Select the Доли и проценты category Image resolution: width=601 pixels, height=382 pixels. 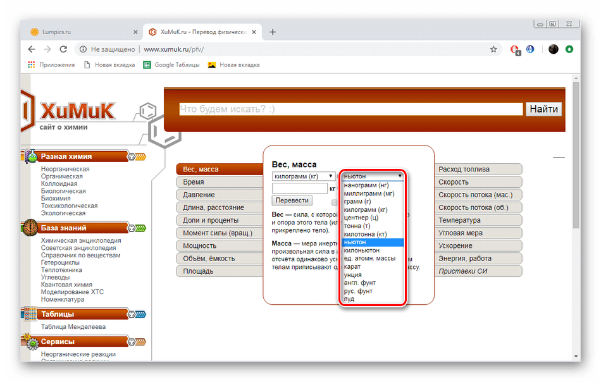pyautogui.click(x=220, y=220)
